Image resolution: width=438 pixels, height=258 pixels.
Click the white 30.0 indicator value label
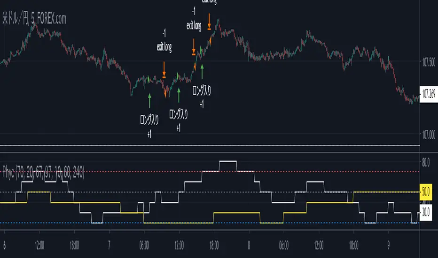click(x=426, y=213)
